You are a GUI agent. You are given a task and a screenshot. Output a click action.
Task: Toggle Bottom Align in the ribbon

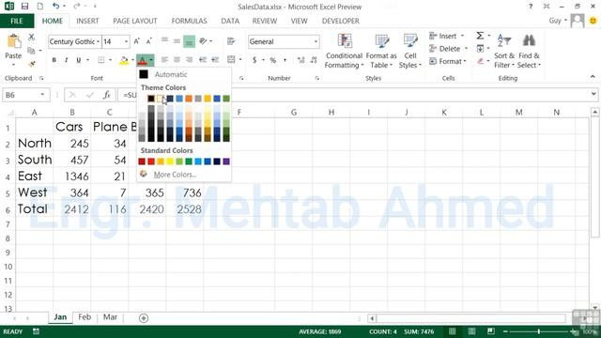[189, 41]
